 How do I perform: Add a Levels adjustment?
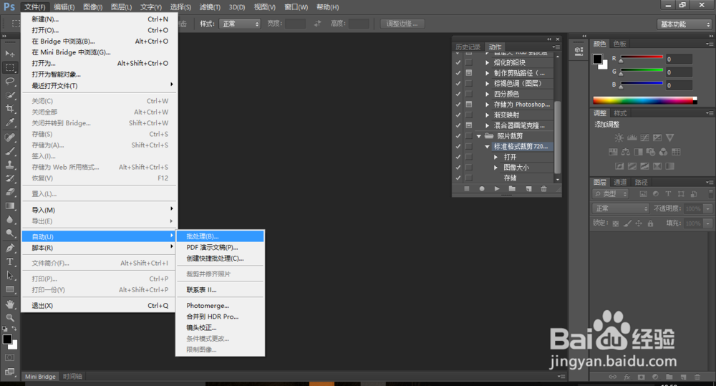pyautogui.click(x=632, y=137)
